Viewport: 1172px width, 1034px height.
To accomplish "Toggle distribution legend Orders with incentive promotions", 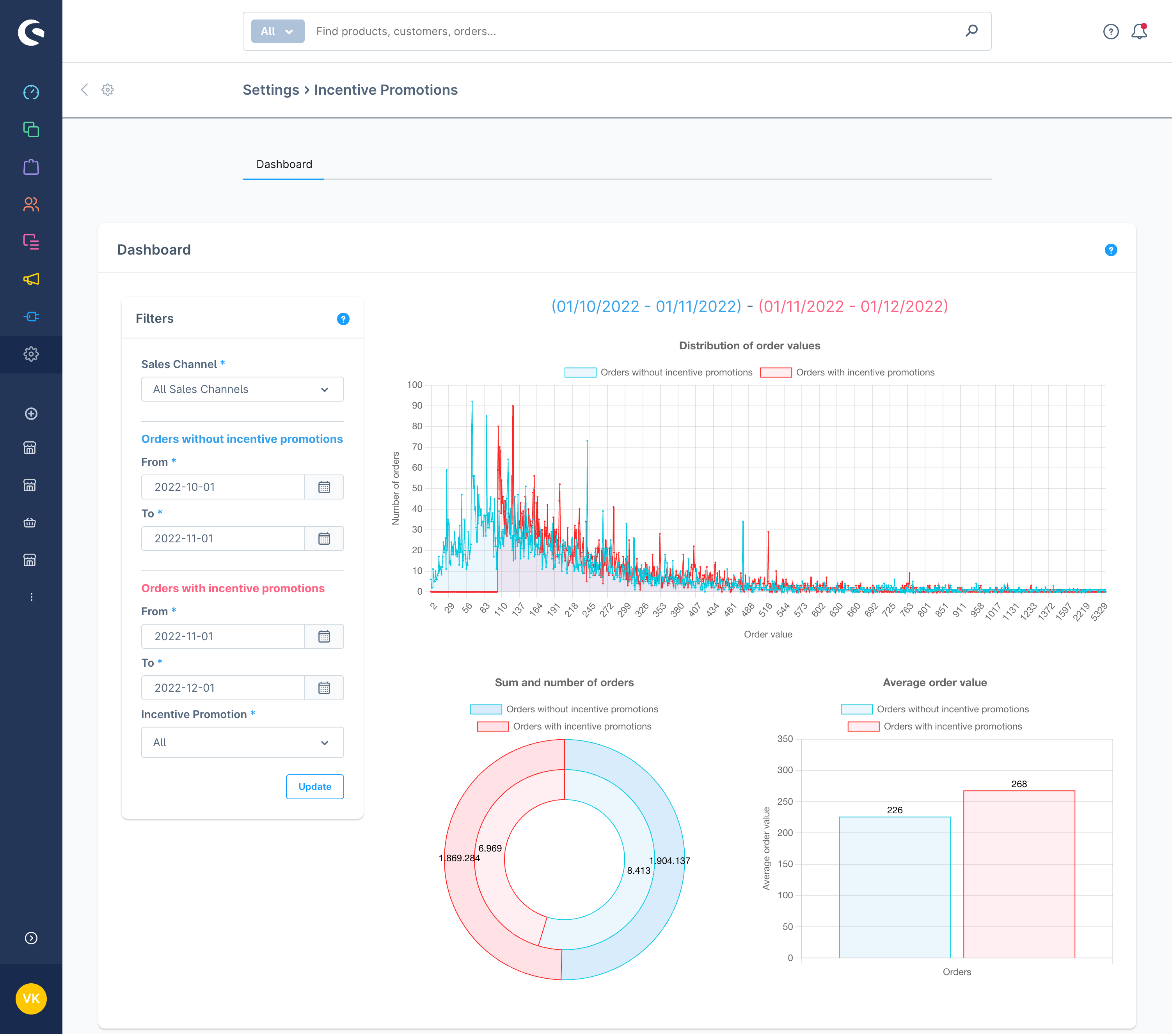I will 847,373.
